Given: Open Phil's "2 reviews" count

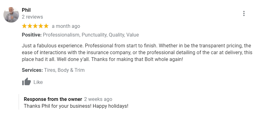Looking at the screenshot, I should [32, 17].
